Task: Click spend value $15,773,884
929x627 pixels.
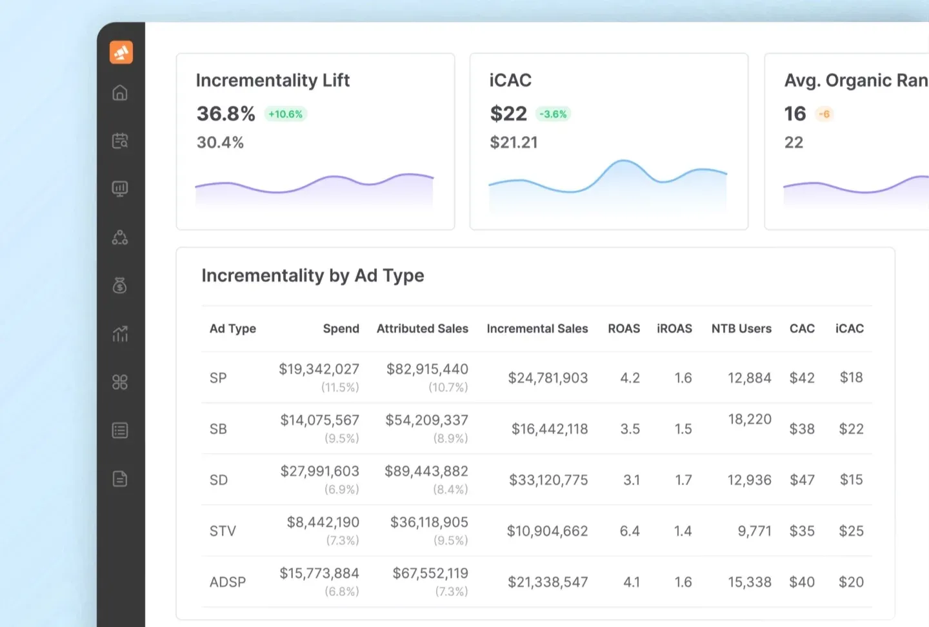Action: 319,573
